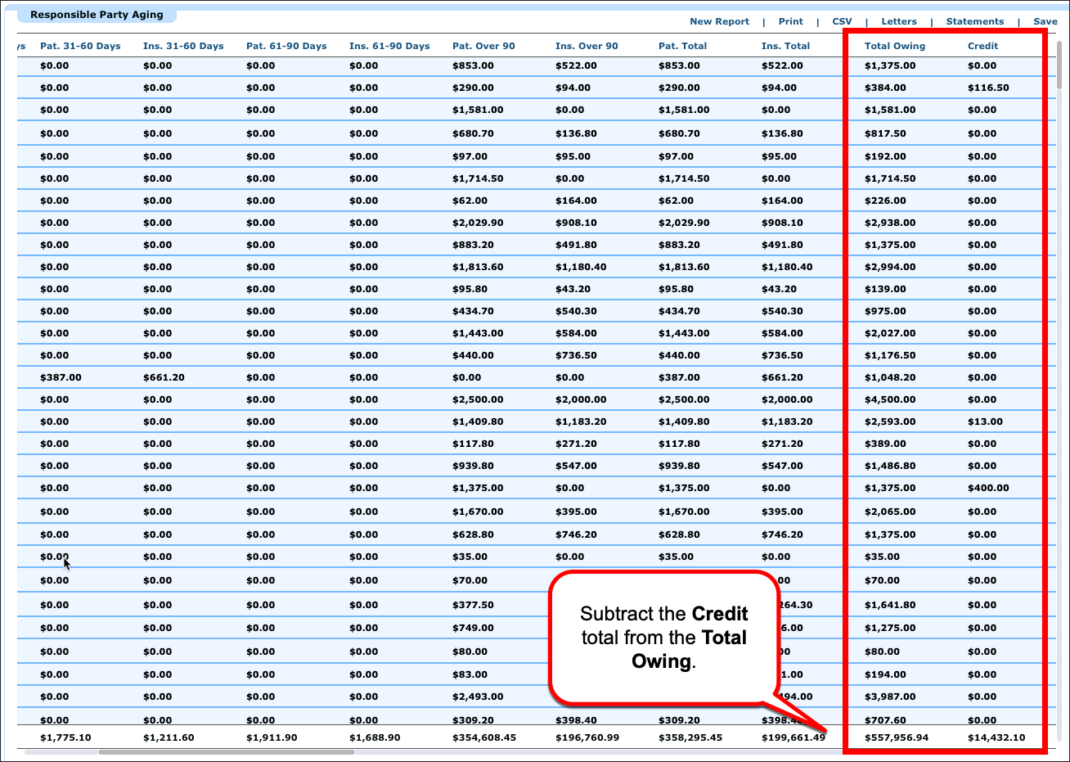The width and height of the screenshot is (1070, 762).
Task: Click the $1,911.90 Pat. 61-90 total
Action: 272,737
